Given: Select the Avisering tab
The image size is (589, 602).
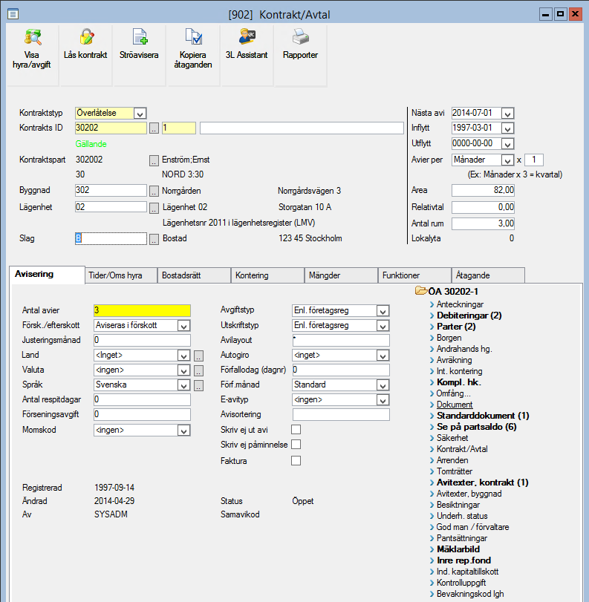Looking at the screenshot, I should click(47, 275).
